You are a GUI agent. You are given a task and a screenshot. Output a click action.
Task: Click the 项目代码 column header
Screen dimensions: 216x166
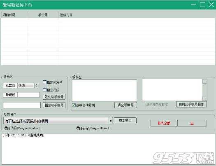pos(14,15)
